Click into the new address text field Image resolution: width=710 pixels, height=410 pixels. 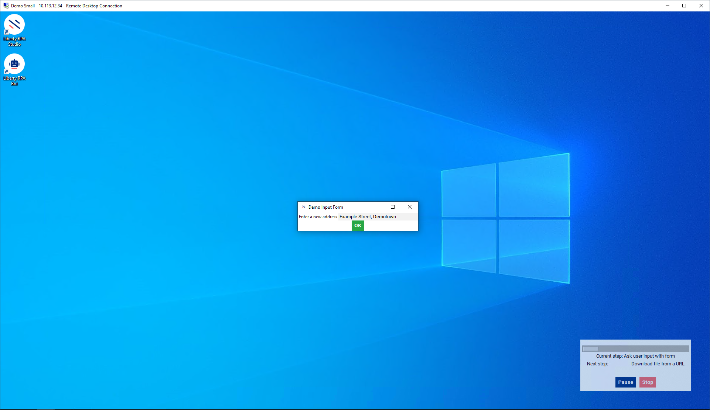[x=378, y=216]
